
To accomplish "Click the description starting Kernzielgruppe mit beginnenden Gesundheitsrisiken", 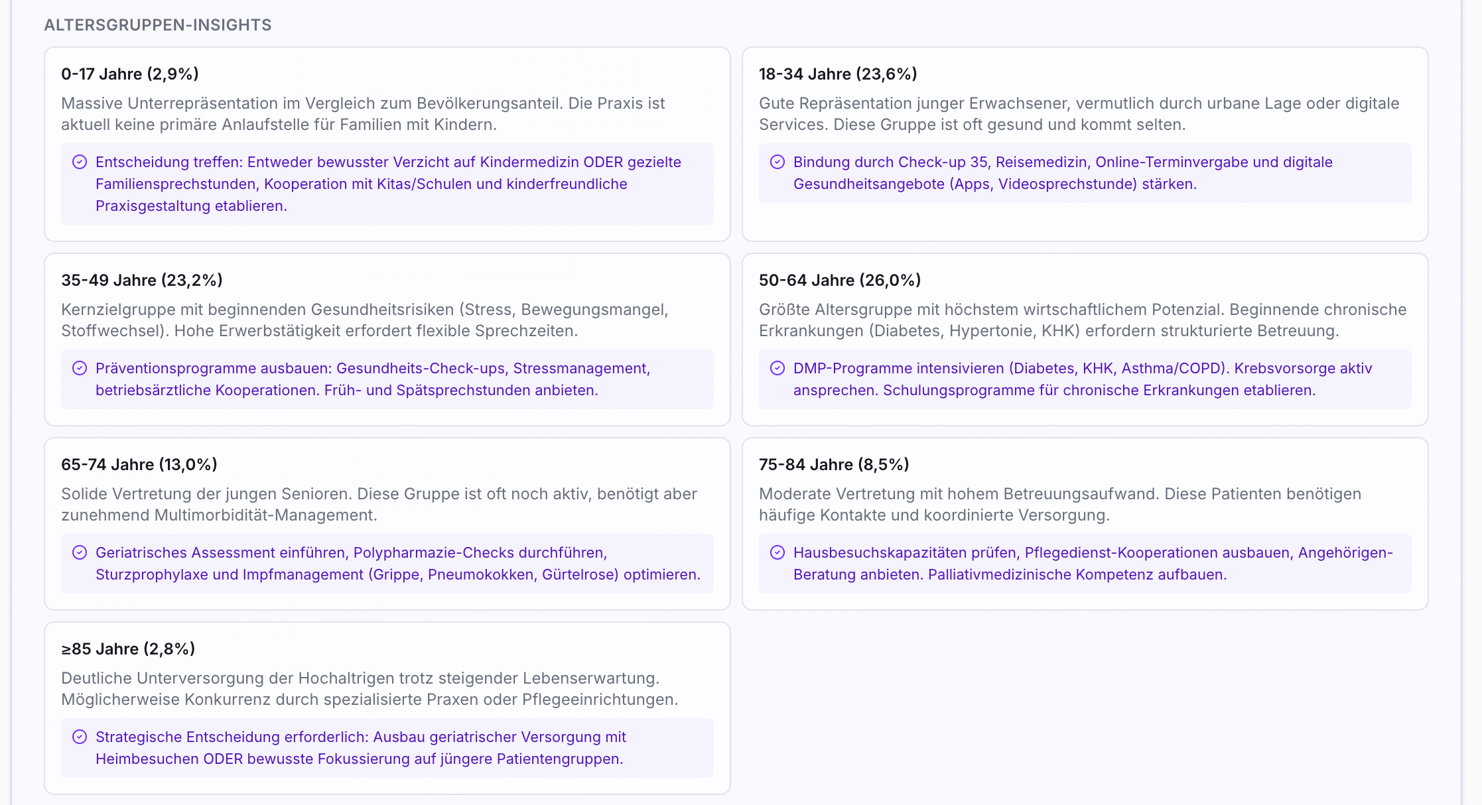I will pos(365,320).
